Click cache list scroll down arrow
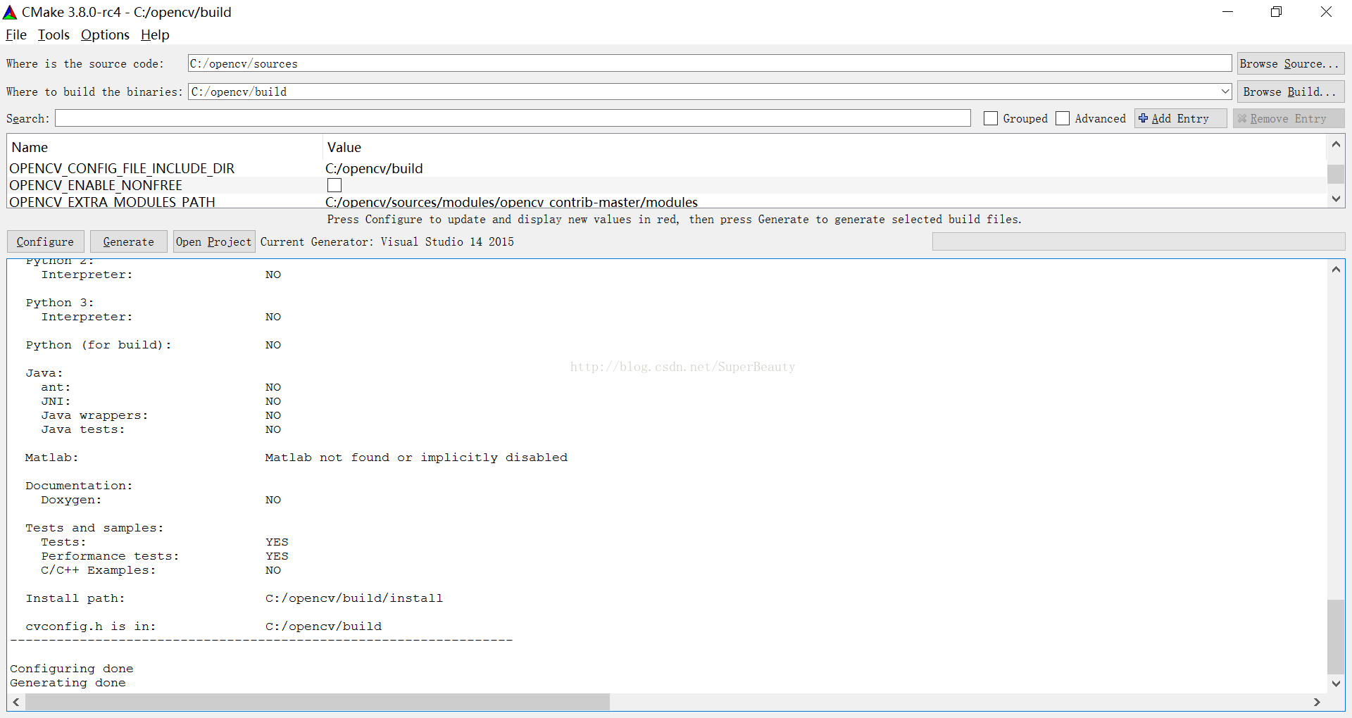 point(1336,199)
